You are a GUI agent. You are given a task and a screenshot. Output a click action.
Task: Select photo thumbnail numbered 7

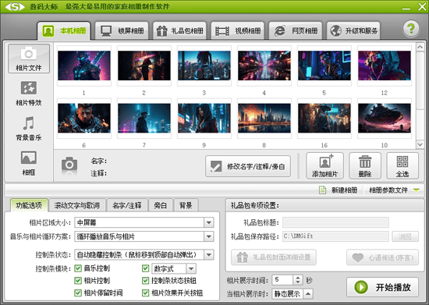point(144,119)
